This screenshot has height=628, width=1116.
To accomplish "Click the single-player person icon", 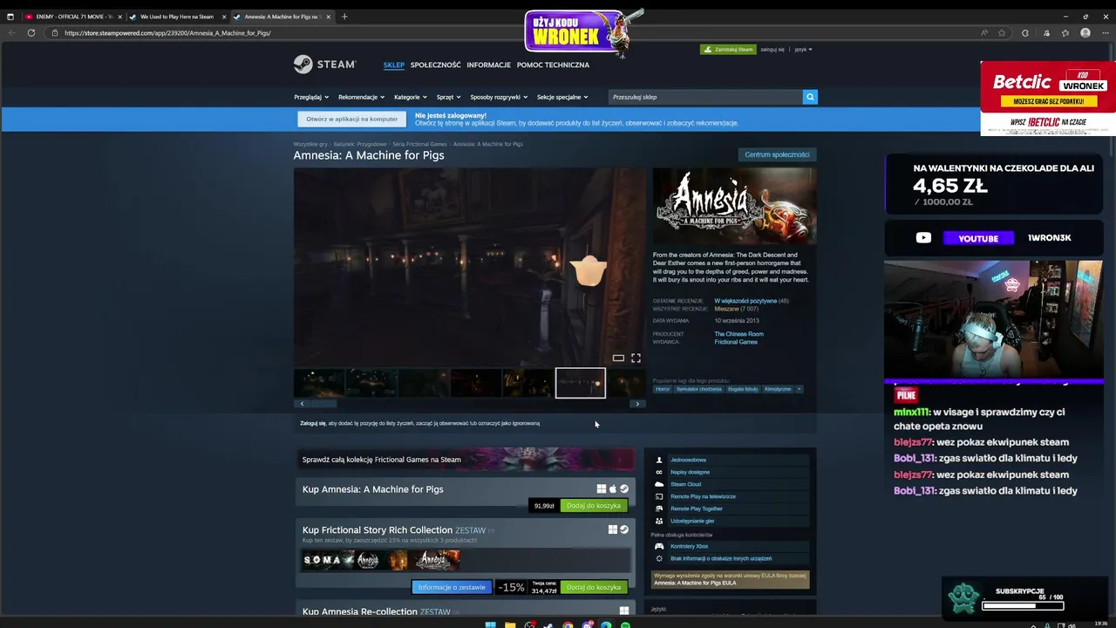I will pos(659,460).
